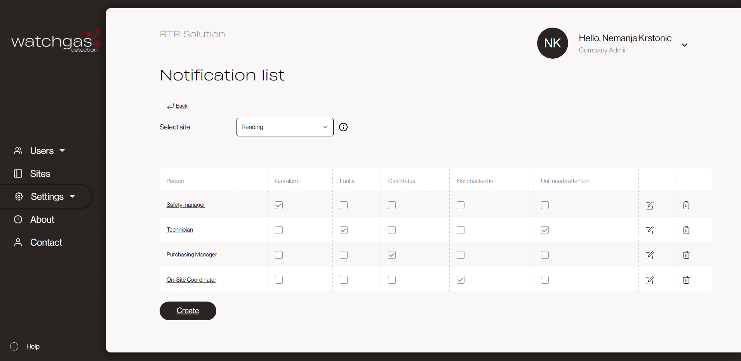Click the Settings gear icon in sidebar
This screenshot has height=361, width=741.
18,196
